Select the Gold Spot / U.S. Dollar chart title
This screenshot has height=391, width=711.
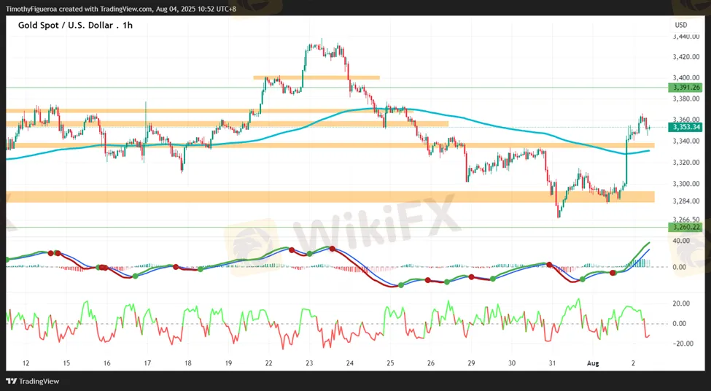pyautogui.click(x=75, y=26)
